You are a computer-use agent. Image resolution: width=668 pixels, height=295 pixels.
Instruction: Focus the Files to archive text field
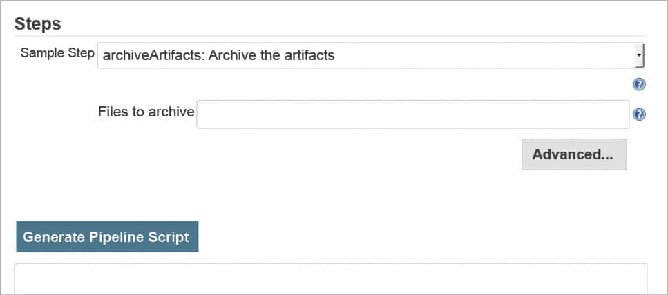(x=412, y=114)
